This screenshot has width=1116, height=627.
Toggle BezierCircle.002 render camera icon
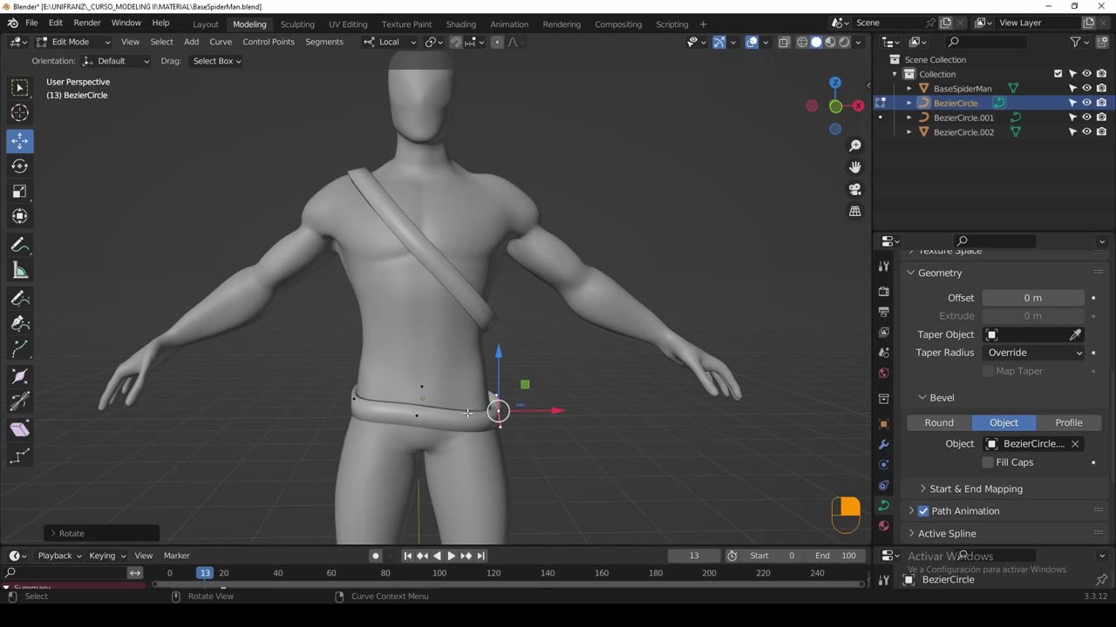[x=1102, y=132]
